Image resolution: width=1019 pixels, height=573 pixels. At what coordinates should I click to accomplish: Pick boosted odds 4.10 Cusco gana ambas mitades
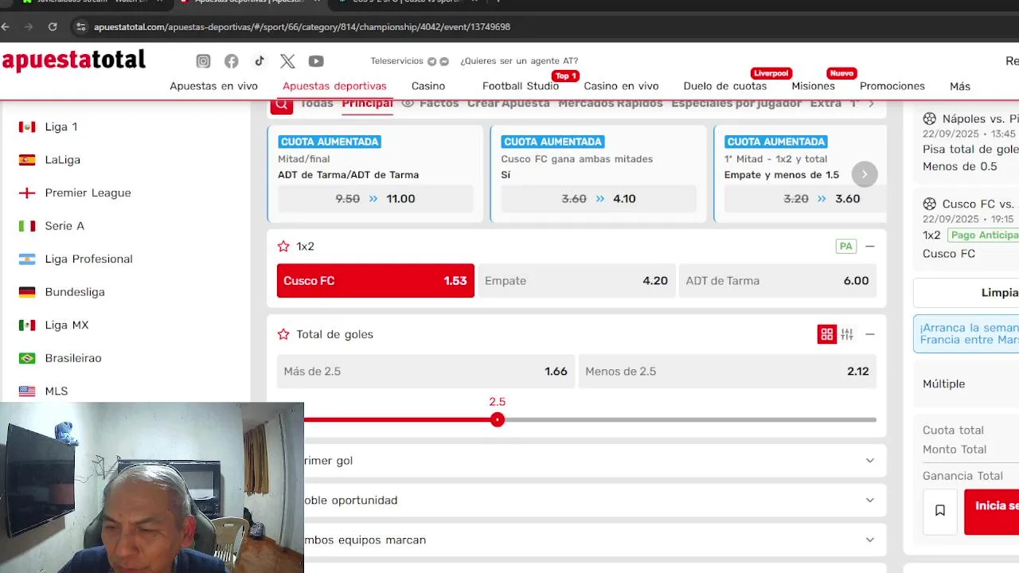point(599,199)
